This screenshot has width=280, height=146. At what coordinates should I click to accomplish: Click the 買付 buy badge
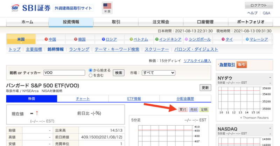(183, 110)
